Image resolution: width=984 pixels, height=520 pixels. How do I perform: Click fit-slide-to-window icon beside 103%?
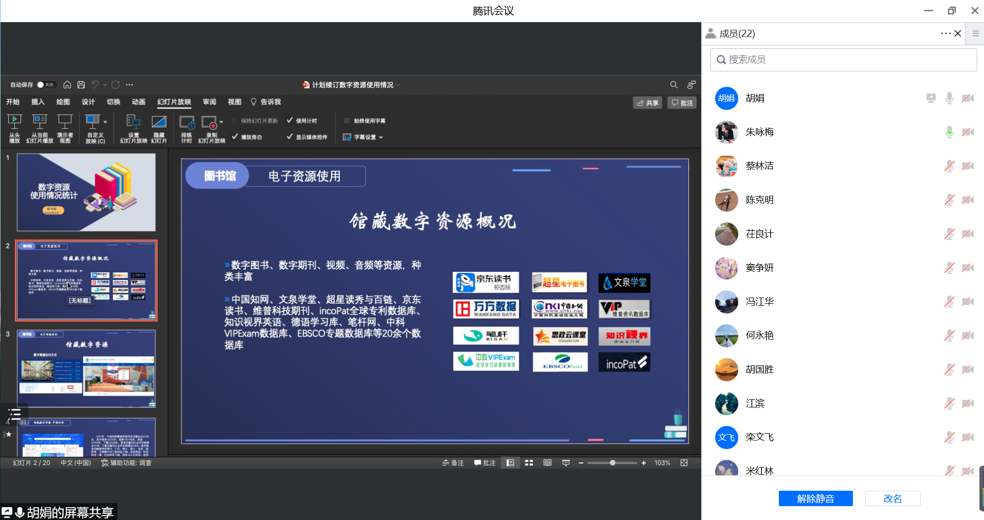(x=684, y=463)
